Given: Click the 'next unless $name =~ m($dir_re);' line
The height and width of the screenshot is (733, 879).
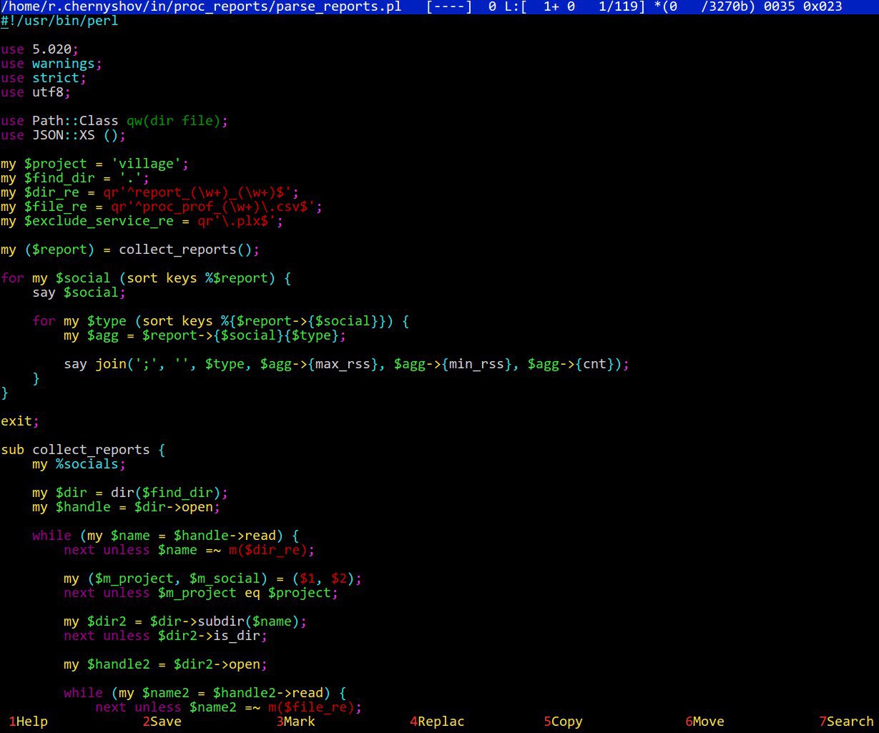Looking at the screenshot, I should 190,550.
